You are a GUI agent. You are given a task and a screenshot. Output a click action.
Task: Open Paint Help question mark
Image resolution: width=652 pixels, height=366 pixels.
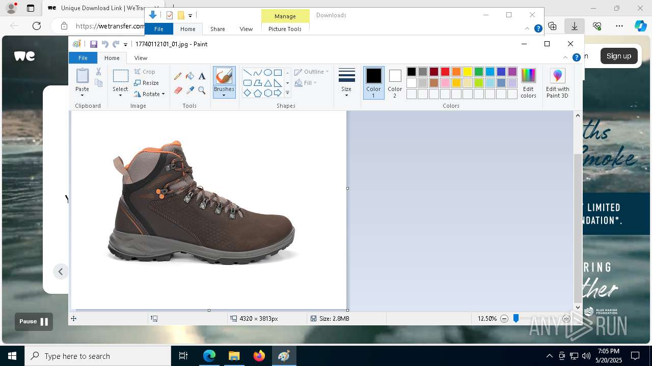[x=576, y=57]
